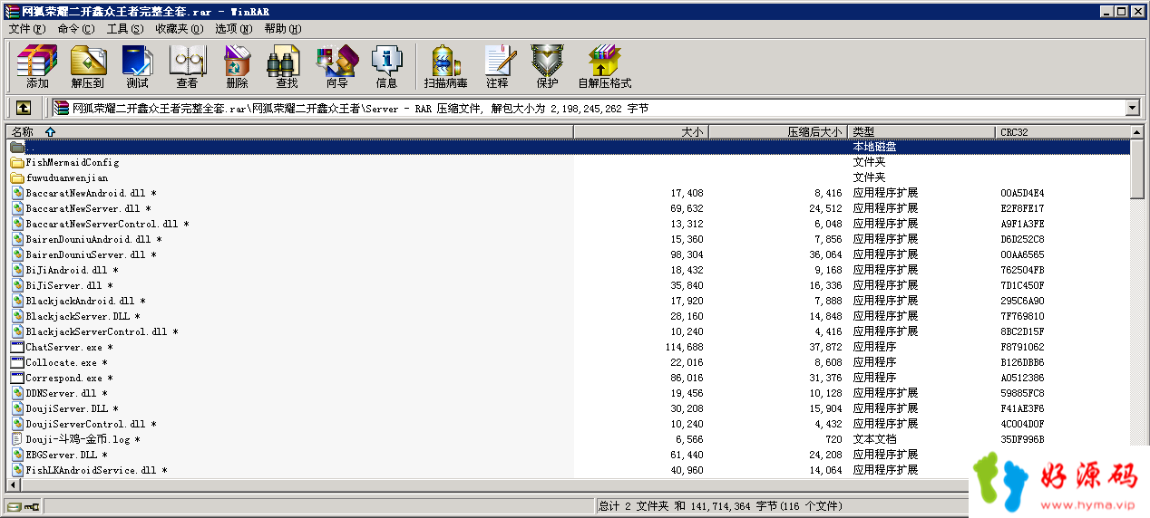Sort by the 大小 (Size) column header

point(641,132)
